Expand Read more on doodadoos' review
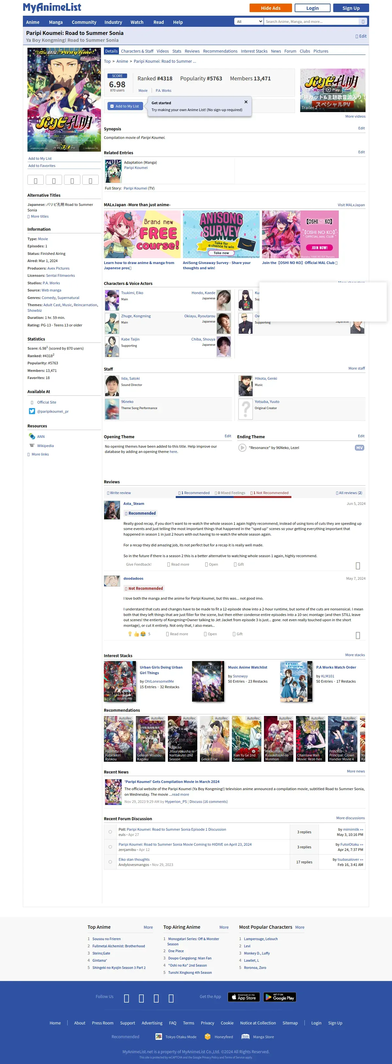Image resolution: width=392 pixels, height=1064 pixels. [177, 634]
